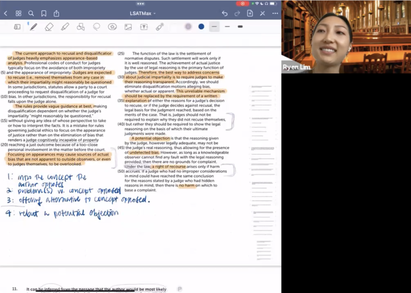Choose the Text box tool
Viewport: 411px width, 293px height.
click(x=144, y=27)
